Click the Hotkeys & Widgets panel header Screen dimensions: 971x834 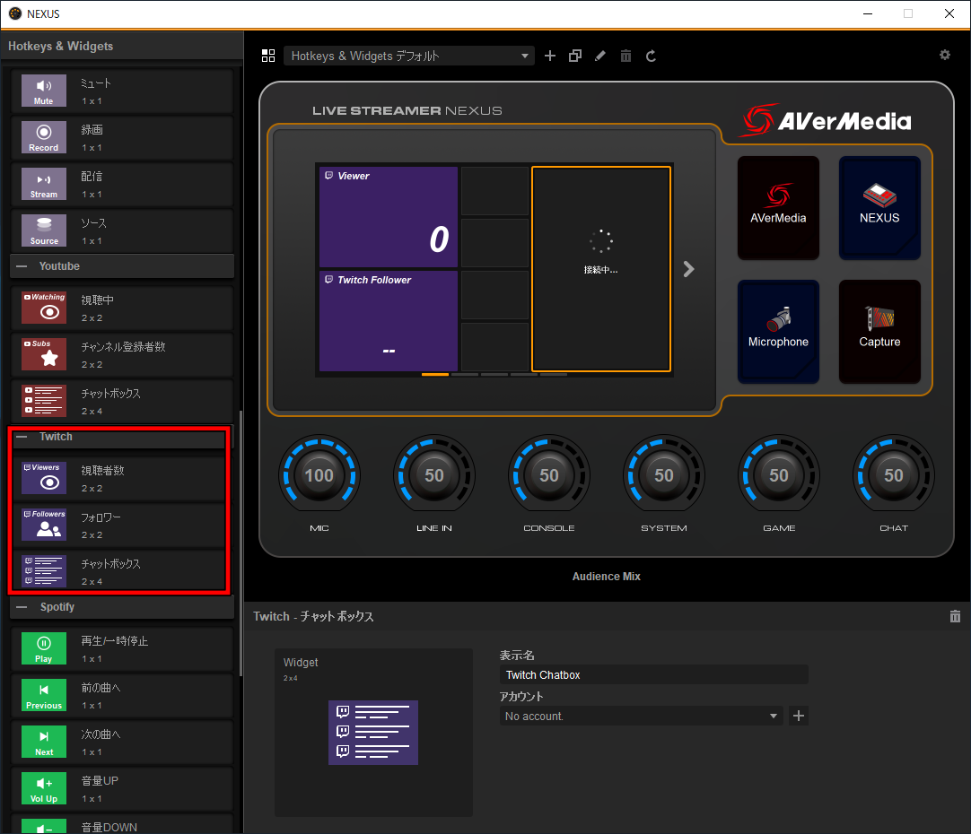(x=122, y=47)
